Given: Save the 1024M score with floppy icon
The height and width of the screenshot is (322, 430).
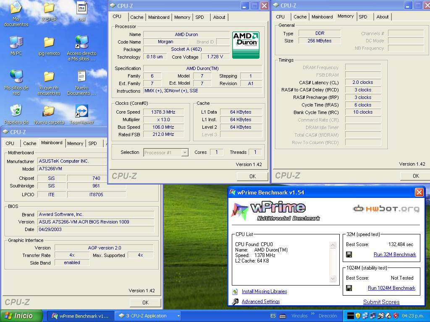Looking at the screenshot, I should (349, 288).
